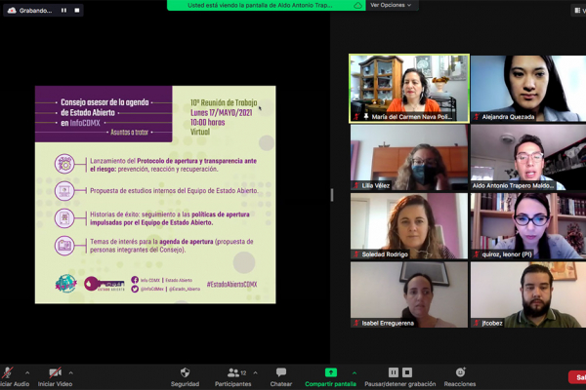
Task: Click the panel divider handle between slide and gallery
Action: point(332,195)
